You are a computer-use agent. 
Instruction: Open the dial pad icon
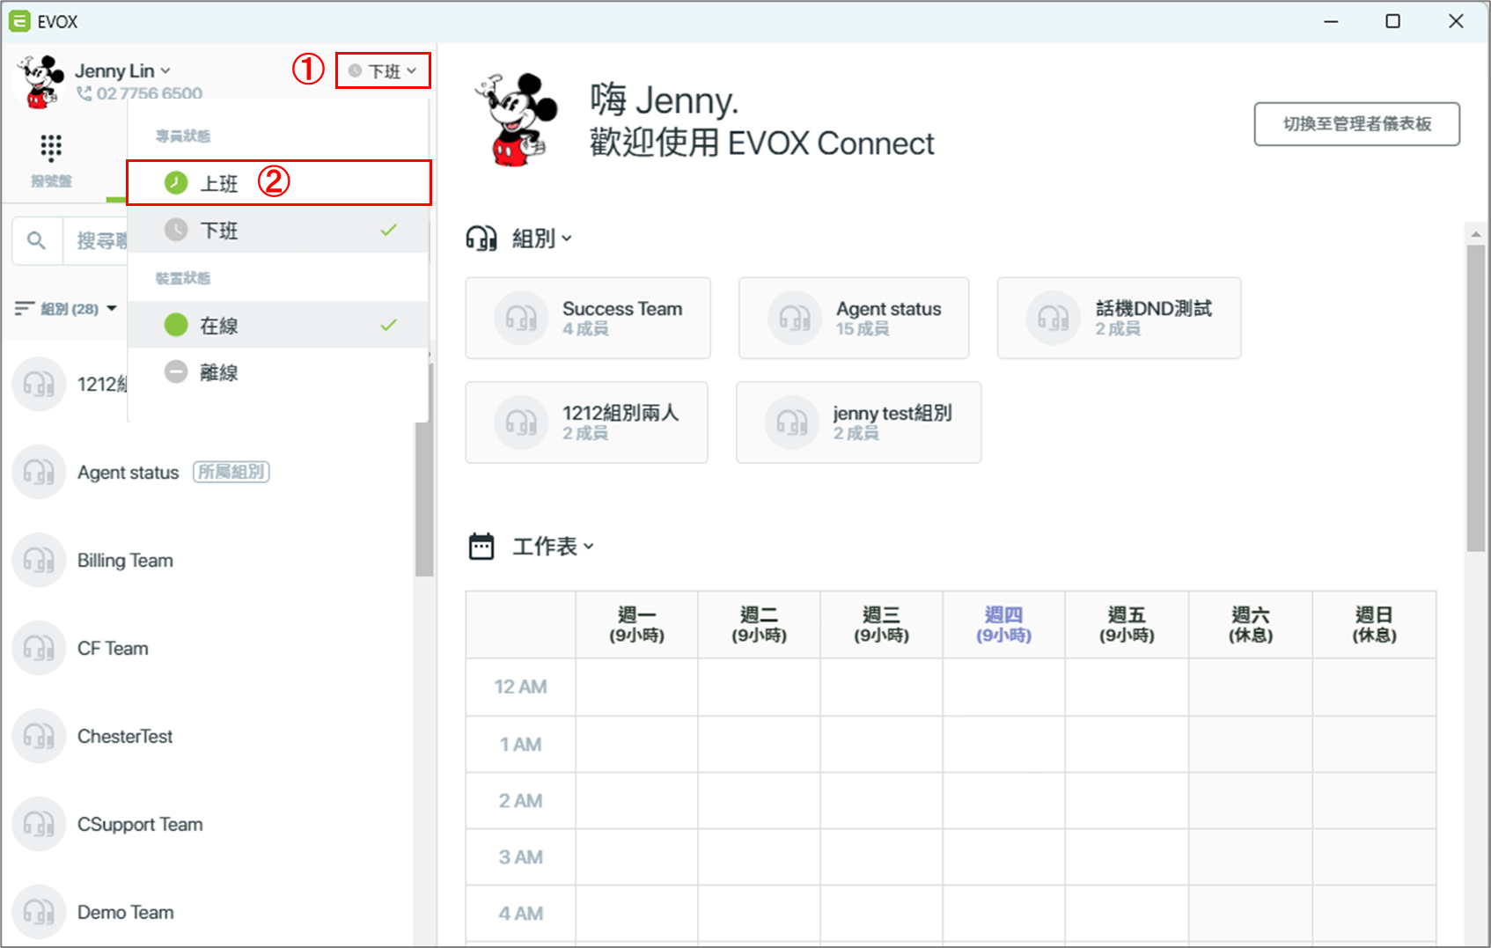point(51,148)
